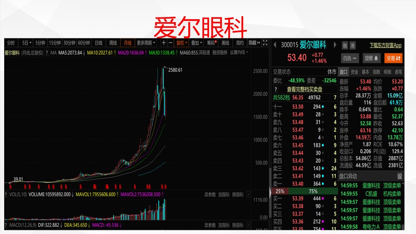Switch to the 逐笔 tab
Screen dimensions: 416x234
[398, 72]
